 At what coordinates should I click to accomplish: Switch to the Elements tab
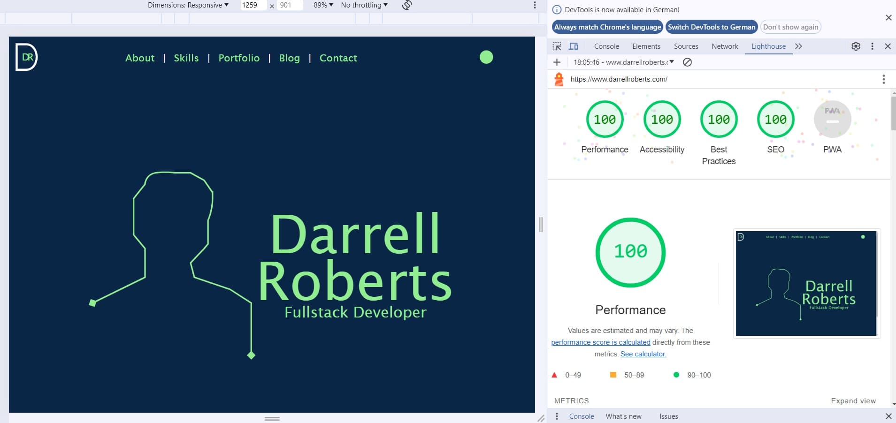pyautogui.click(x=646, y=46)
